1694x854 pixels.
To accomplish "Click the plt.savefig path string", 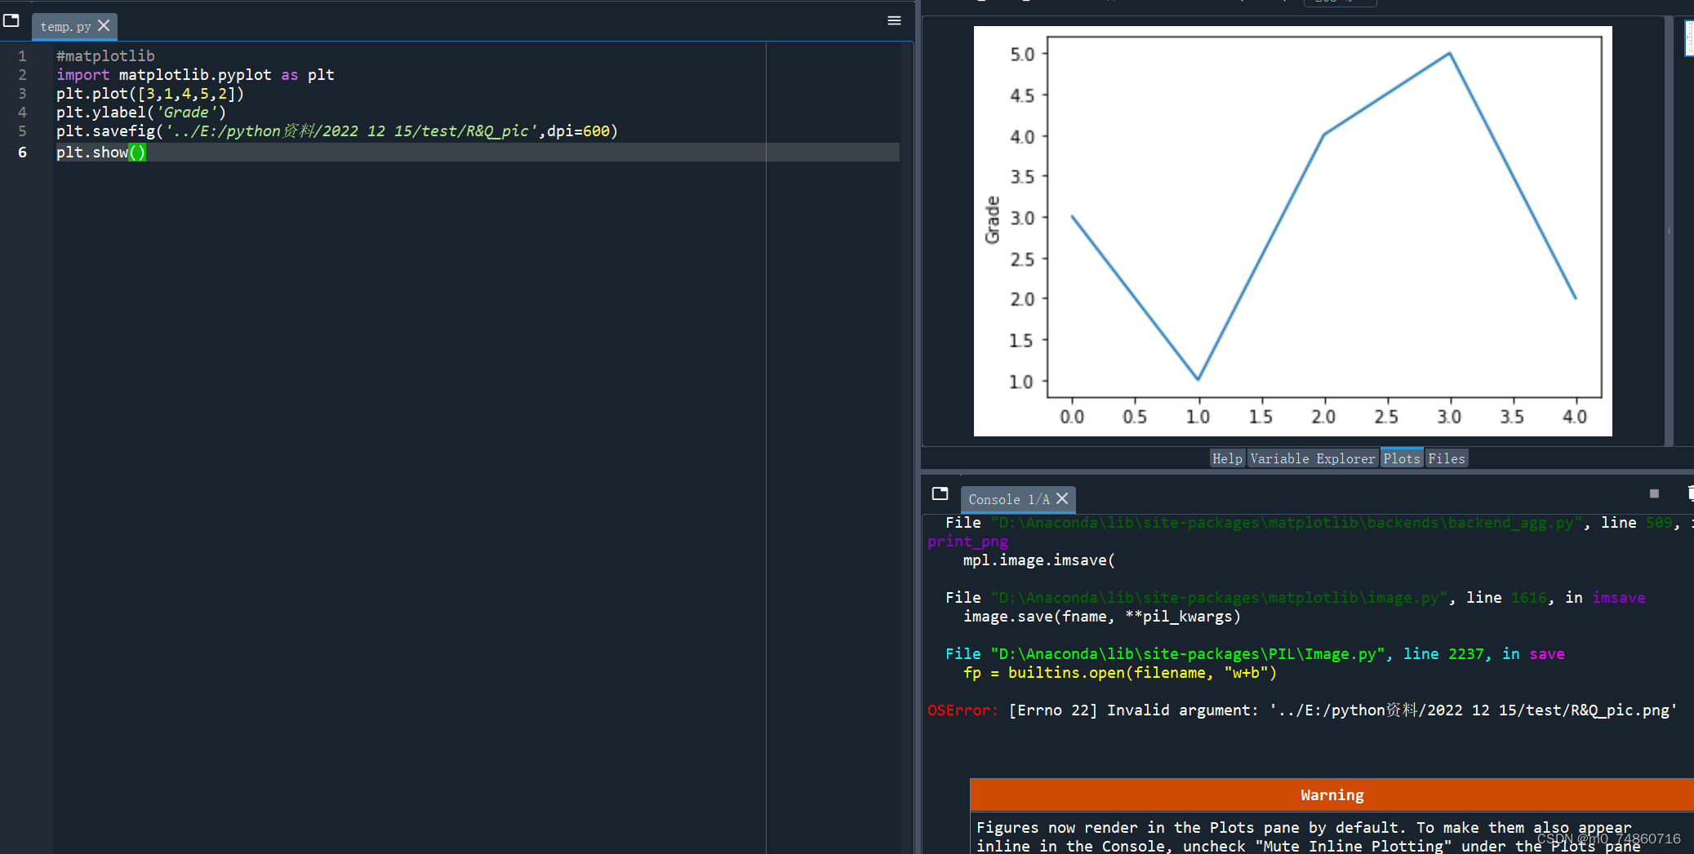I will coord(352,131).
